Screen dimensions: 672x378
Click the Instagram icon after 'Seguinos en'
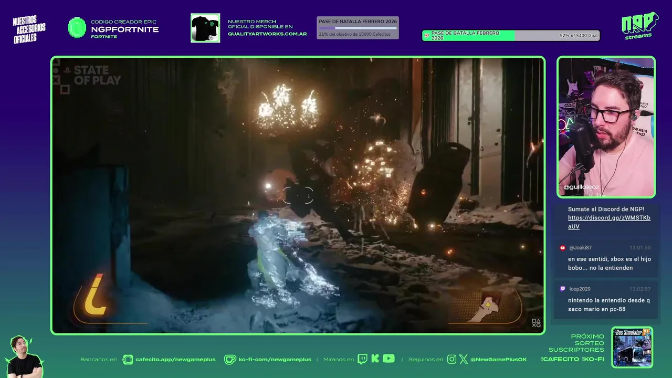pos(452,359)
